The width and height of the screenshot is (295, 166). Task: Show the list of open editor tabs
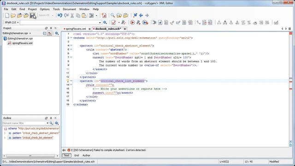[290, 29]
